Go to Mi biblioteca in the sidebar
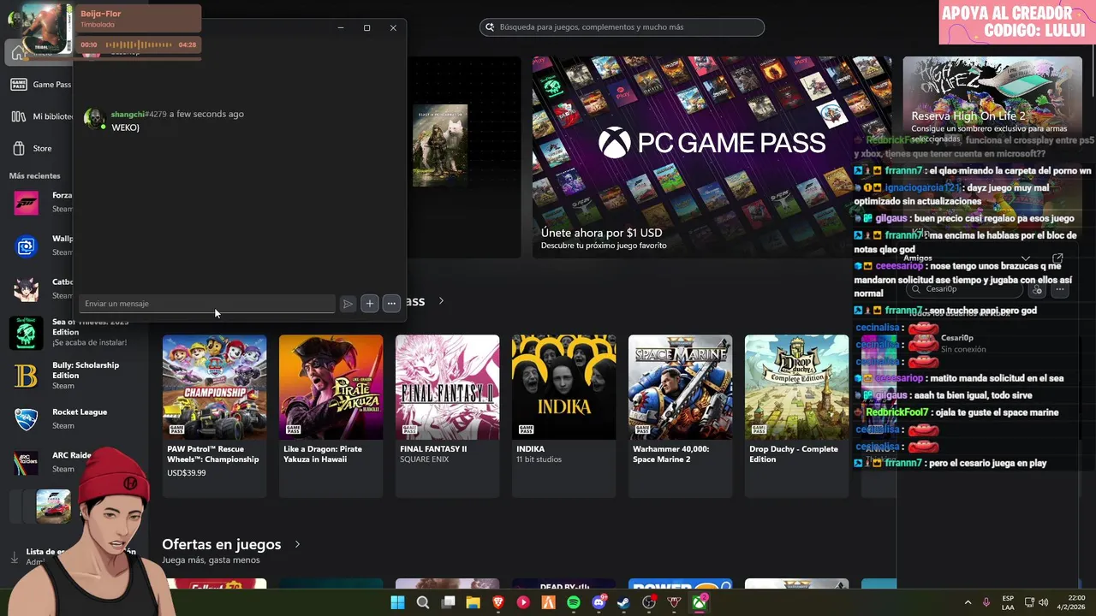Viewport: 1096px width, 616px height. tap(41, 116)
